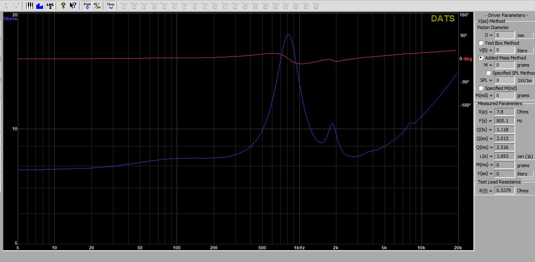Toggle the PHA phase display icon
The height and width of the screenshot is (262, 535).
pyautogui.click(x=87, y=5)
